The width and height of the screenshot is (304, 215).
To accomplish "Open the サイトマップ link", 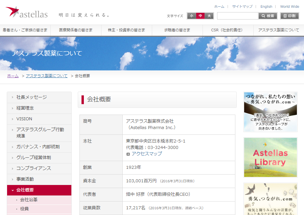I will (x=242, y=6).
